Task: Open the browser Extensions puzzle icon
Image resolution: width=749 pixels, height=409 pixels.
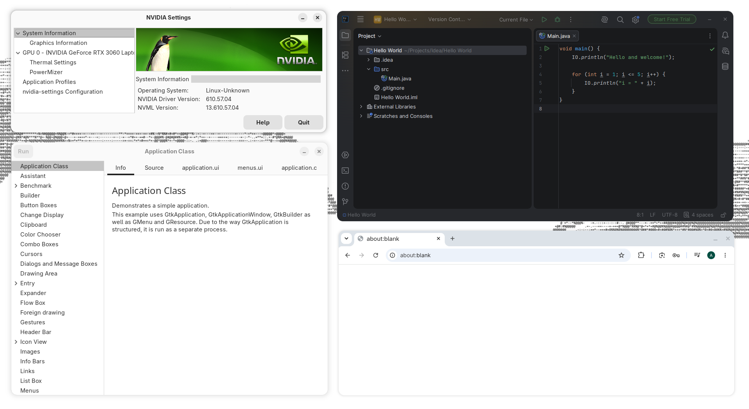Action: [641, 255]
